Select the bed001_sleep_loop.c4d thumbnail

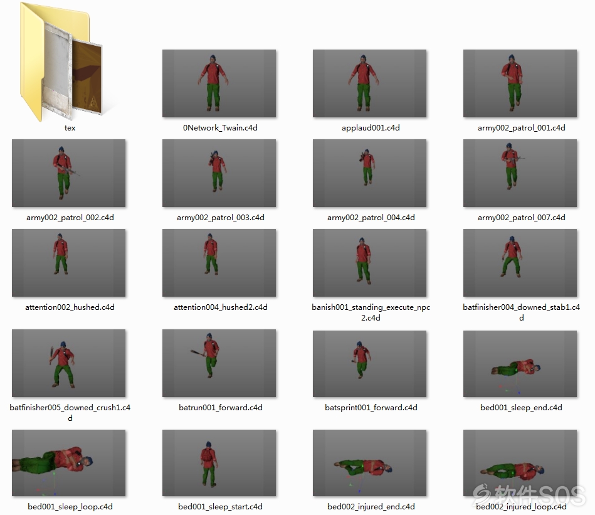69,463
